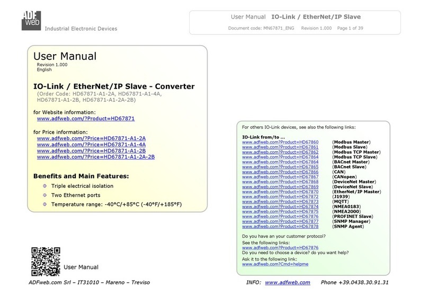Click Document code: MN67871_ENG in header
Screen dimensions: 428x296
pyautogui.click(x=261, y=28)
